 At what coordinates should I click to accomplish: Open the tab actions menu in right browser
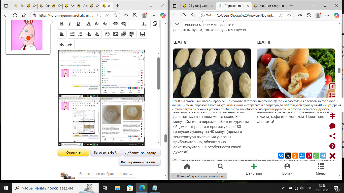click(175, 6)
